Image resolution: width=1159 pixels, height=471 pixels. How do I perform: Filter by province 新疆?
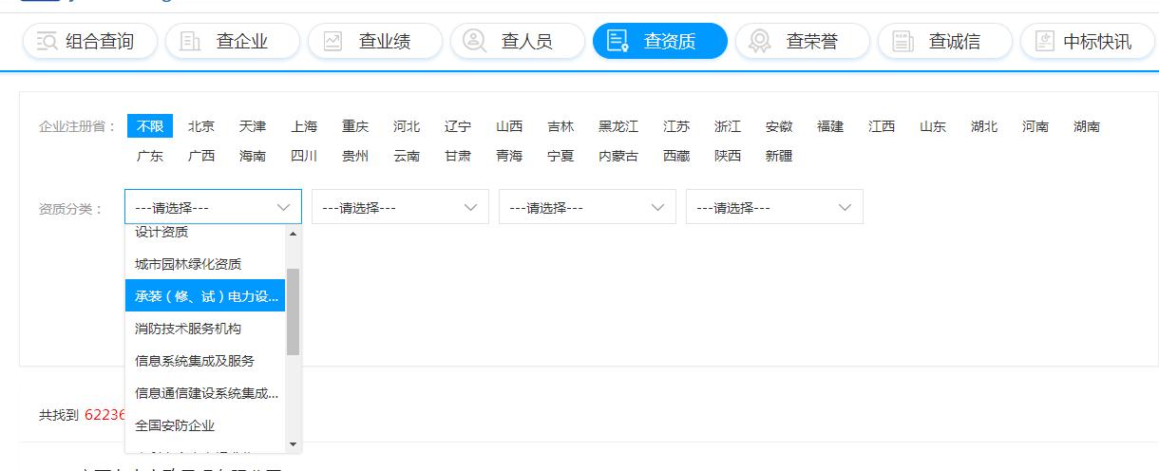pyautogui.click(x=779, y=156)
